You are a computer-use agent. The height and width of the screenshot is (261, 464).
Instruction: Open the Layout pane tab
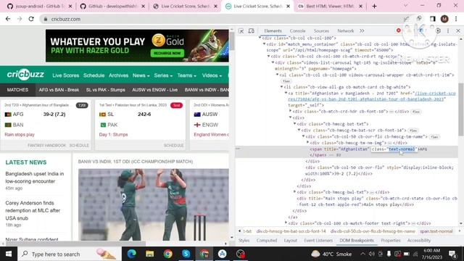click(x=290, y=240)
